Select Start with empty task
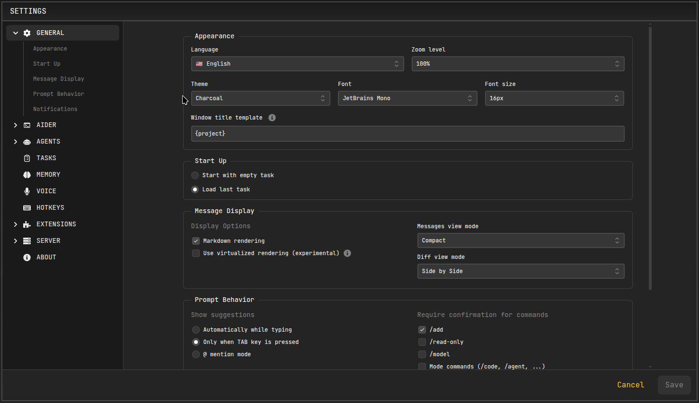This screenshot has width=699, height=403. click(x=195, y=175)
